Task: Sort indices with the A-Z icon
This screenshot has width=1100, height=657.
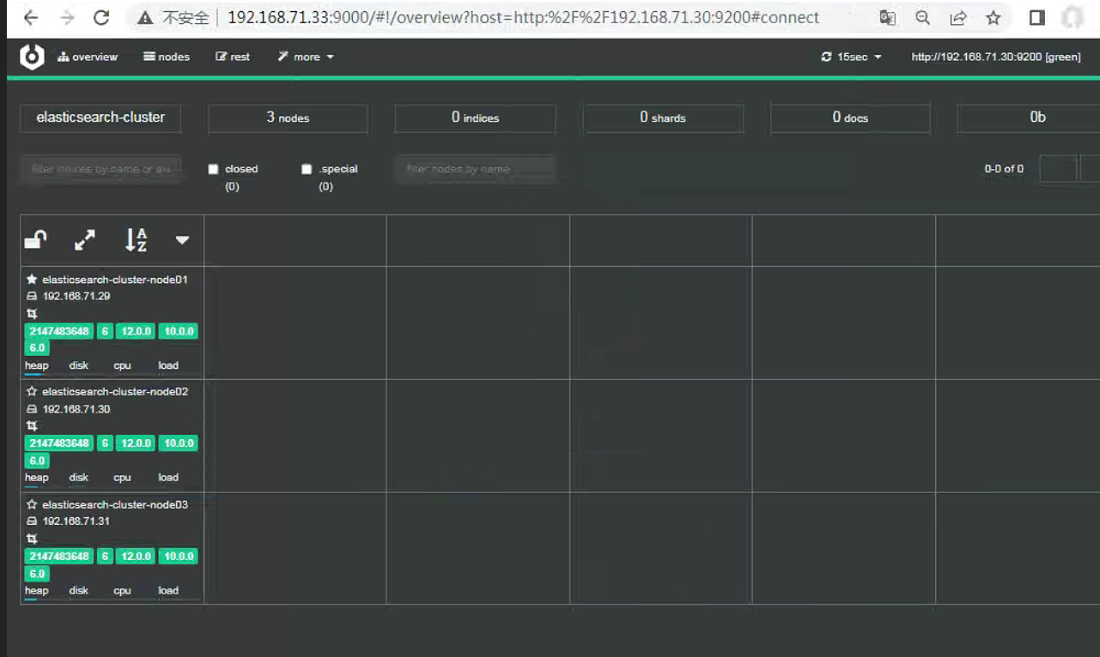Action: click(136, 240)
